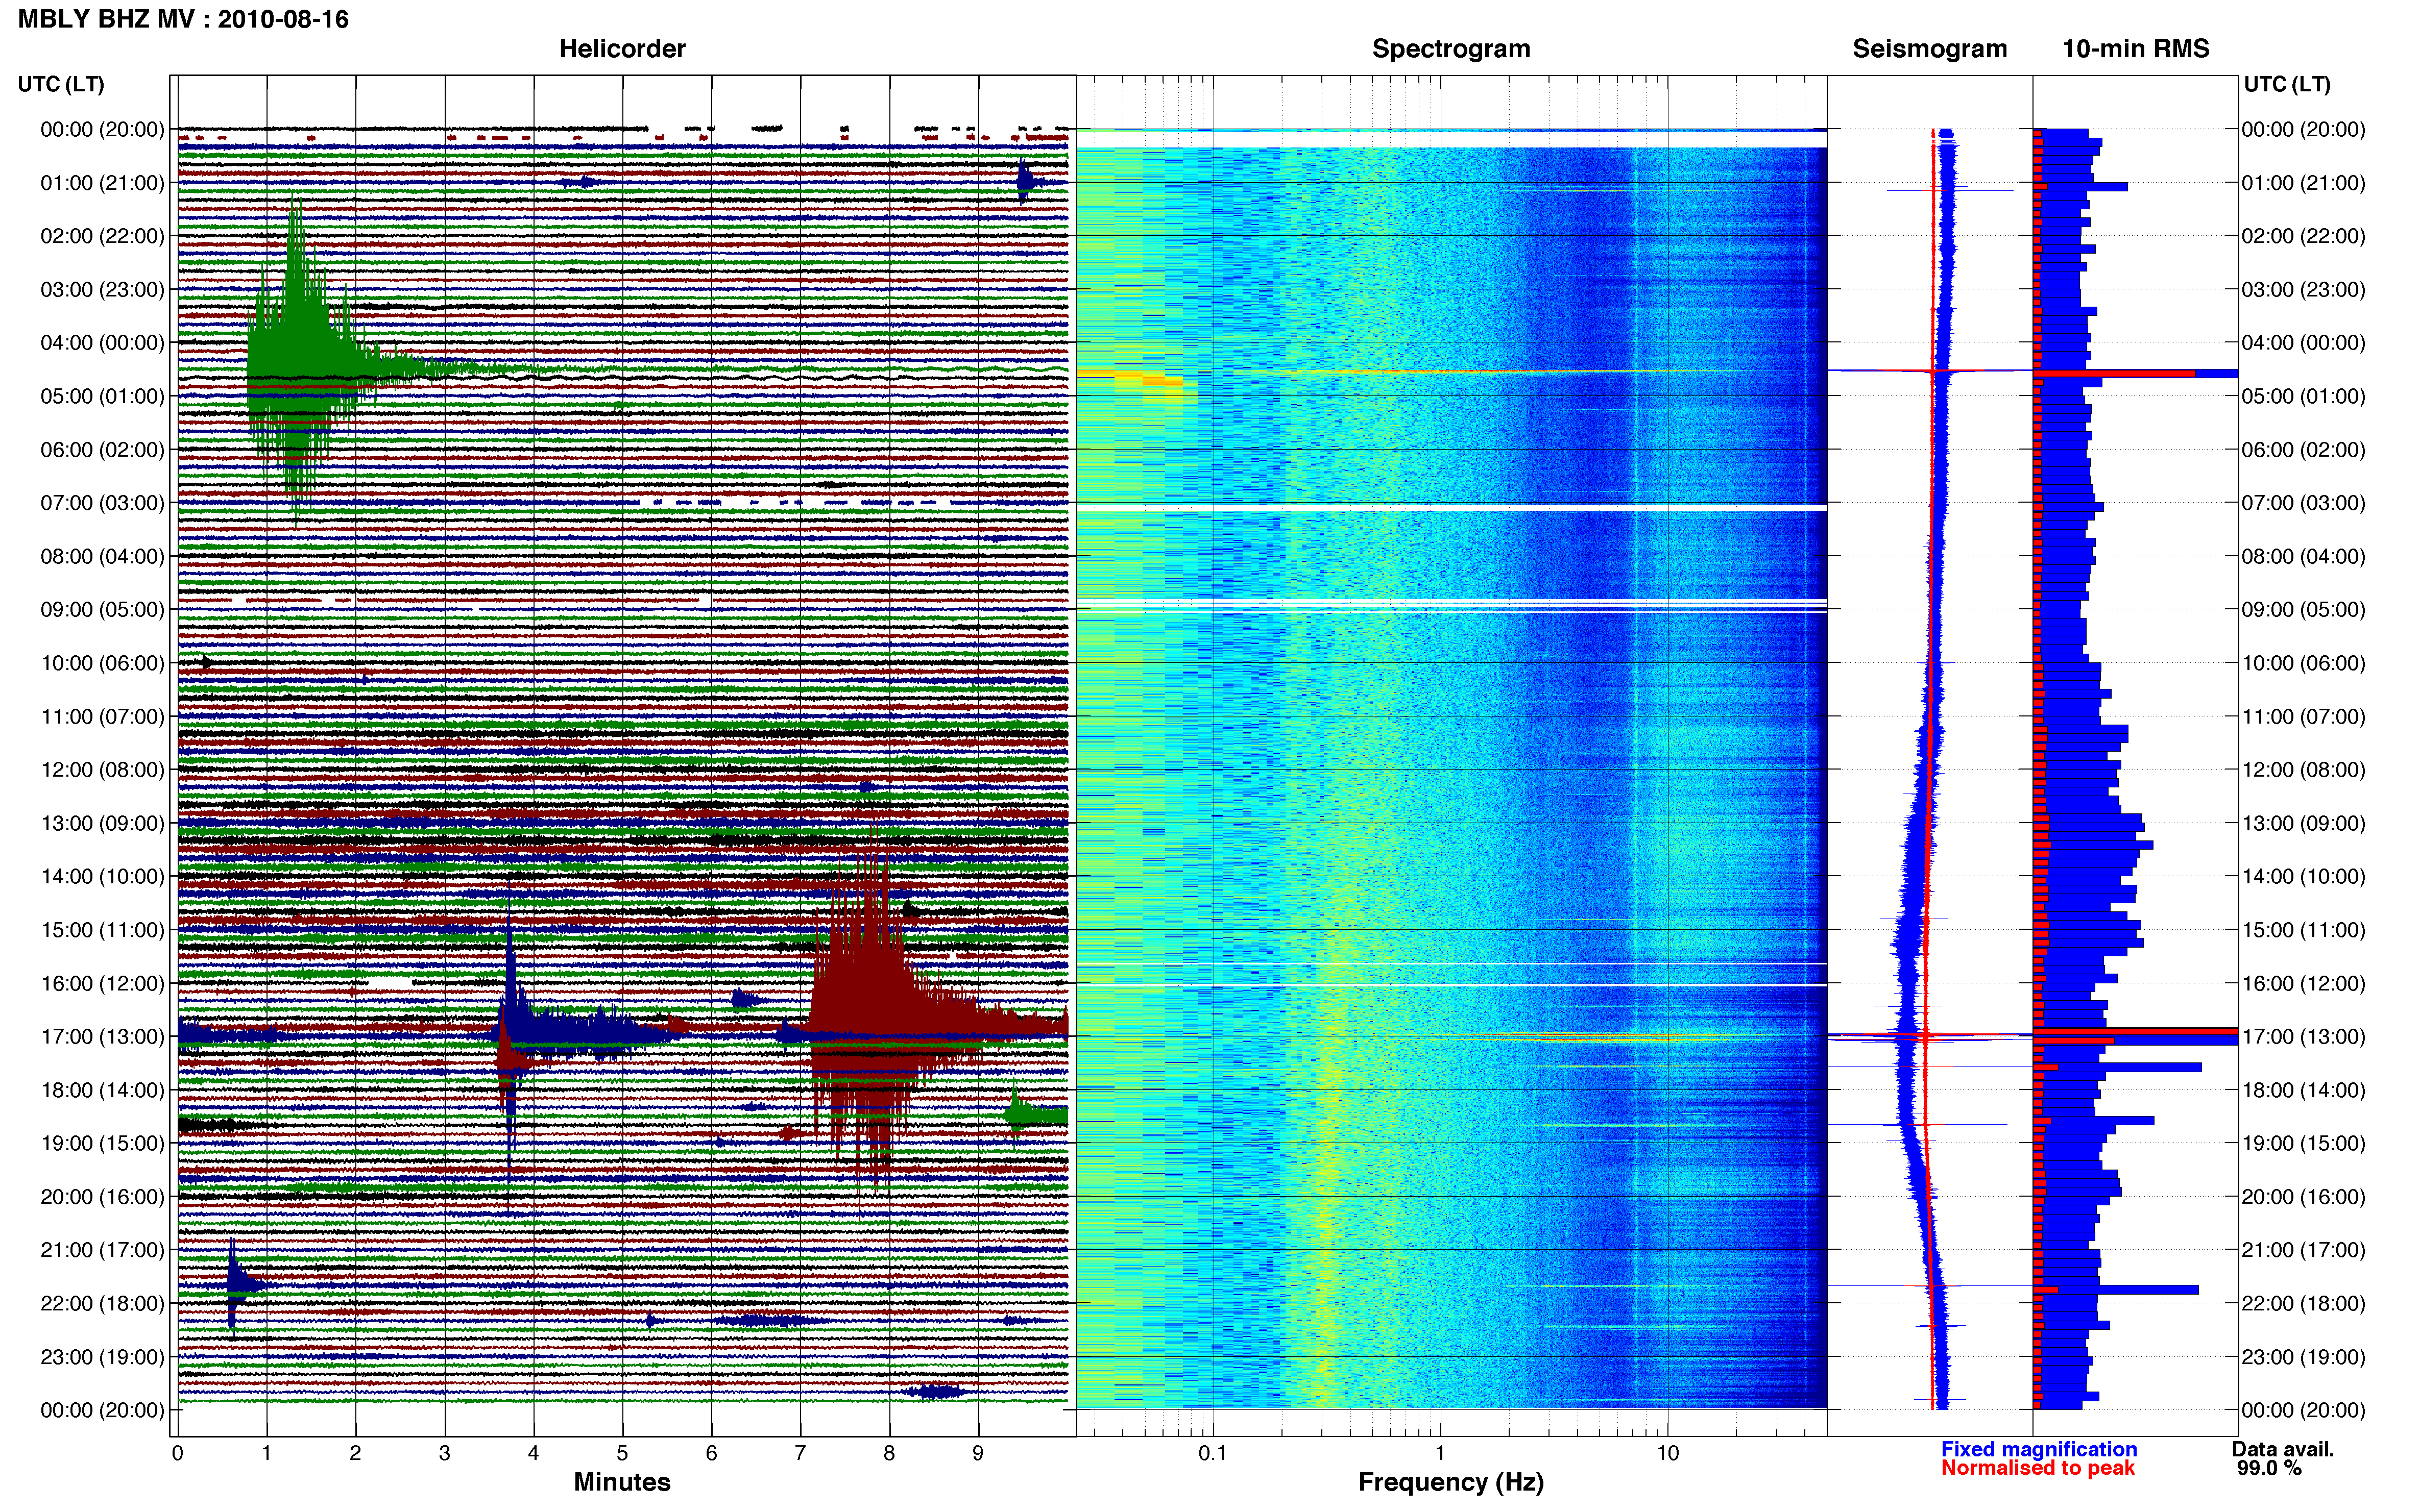The width and height of the screenshot is (2420, 1512).
Task: Click the 'Frequency (Hz)' axis title
Action: click(x=1450, y=1482)
